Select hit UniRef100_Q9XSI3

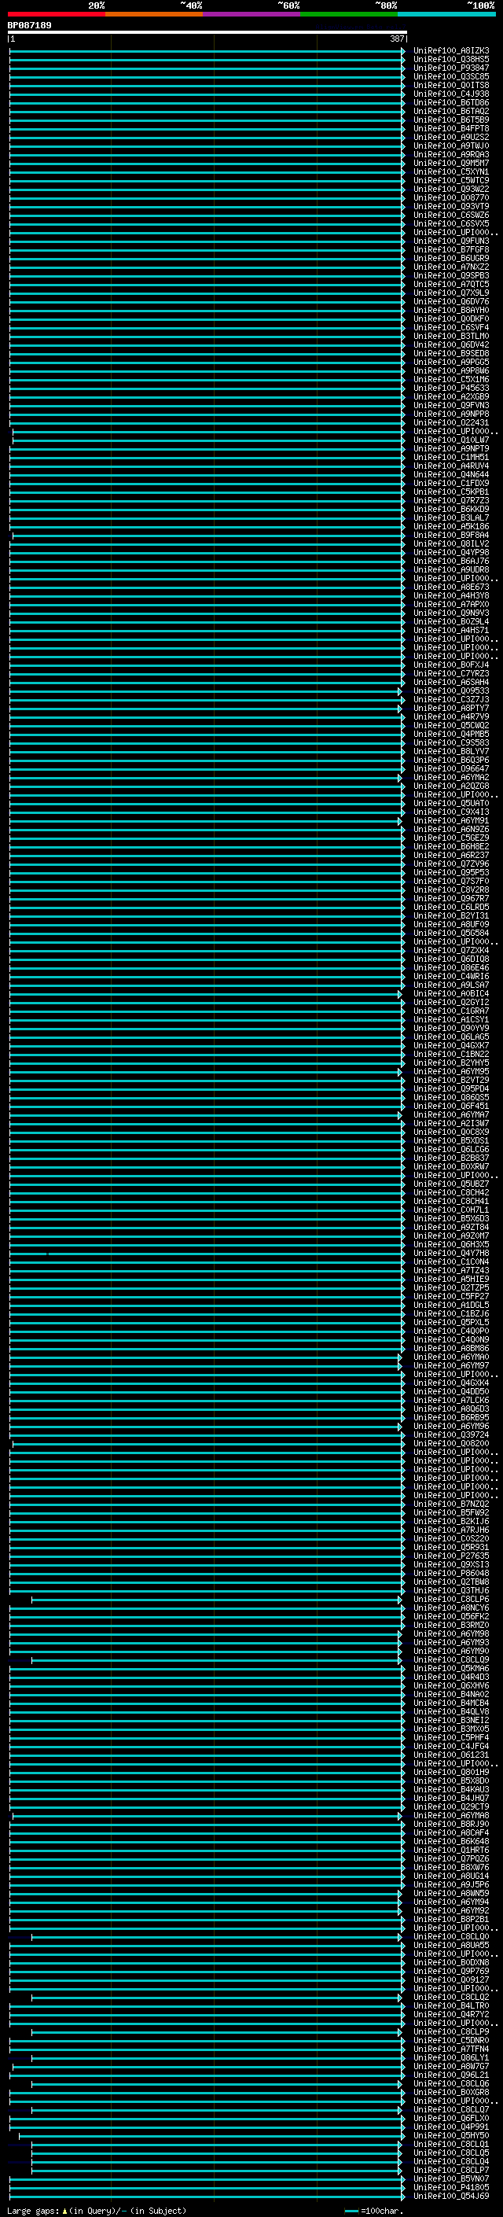coord(451,1564)
